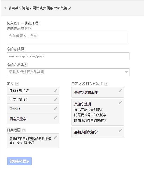The width and height of the screenshot is (144, 170).
Task: Focus the 您的产品或服务 text area
Action: (x=68, y=38)
